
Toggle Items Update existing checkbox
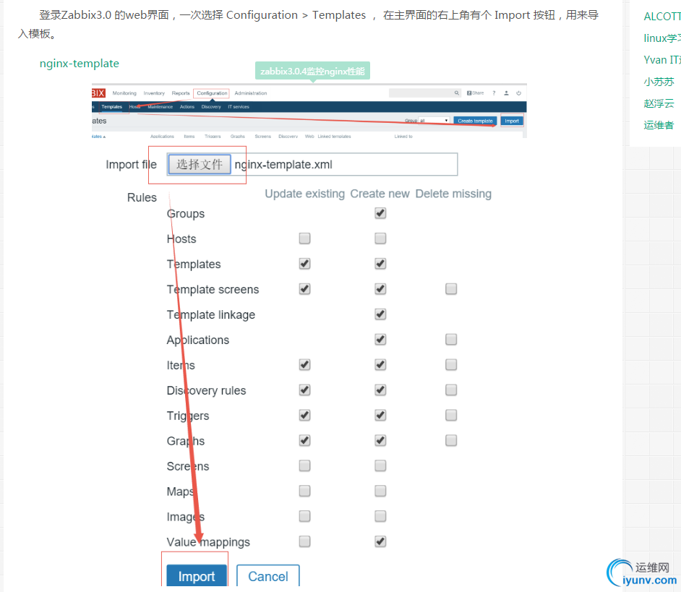coord(305,365)
